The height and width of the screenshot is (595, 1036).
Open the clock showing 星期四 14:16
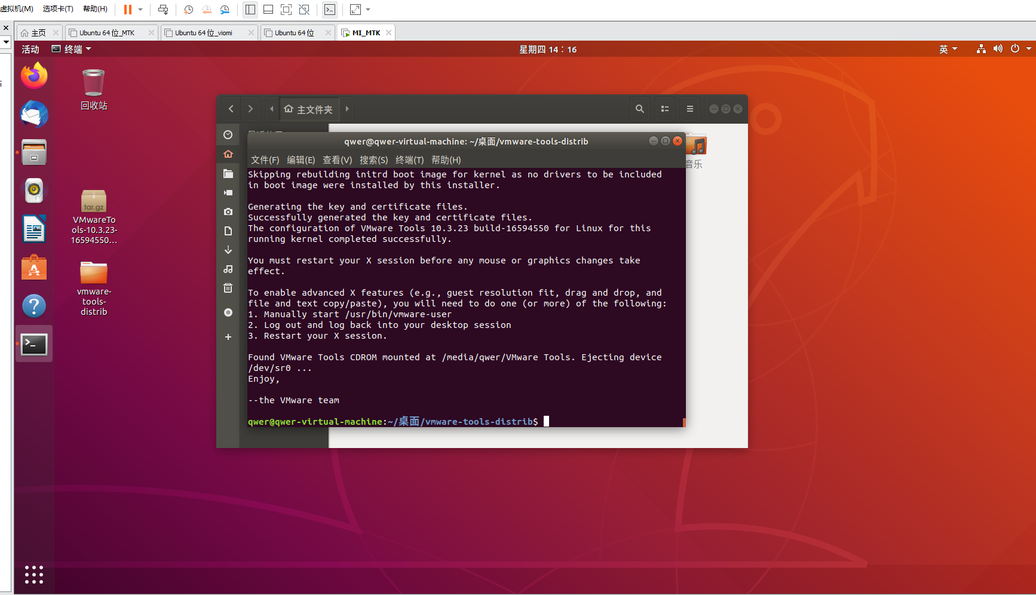[x=548, y=49]
